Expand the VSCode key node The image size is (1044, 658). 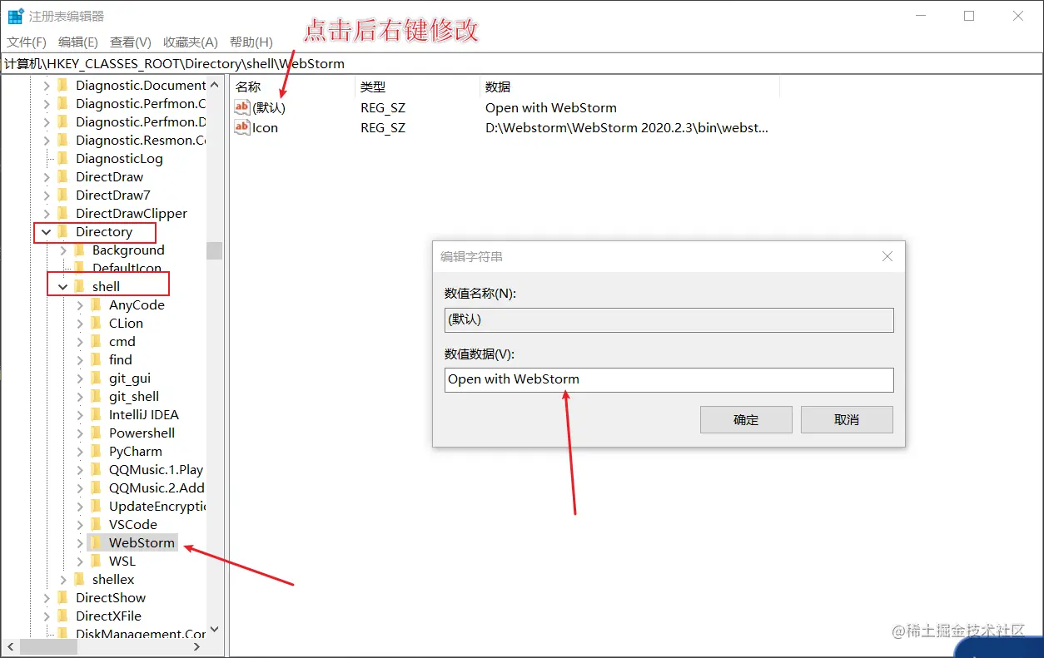80,524
